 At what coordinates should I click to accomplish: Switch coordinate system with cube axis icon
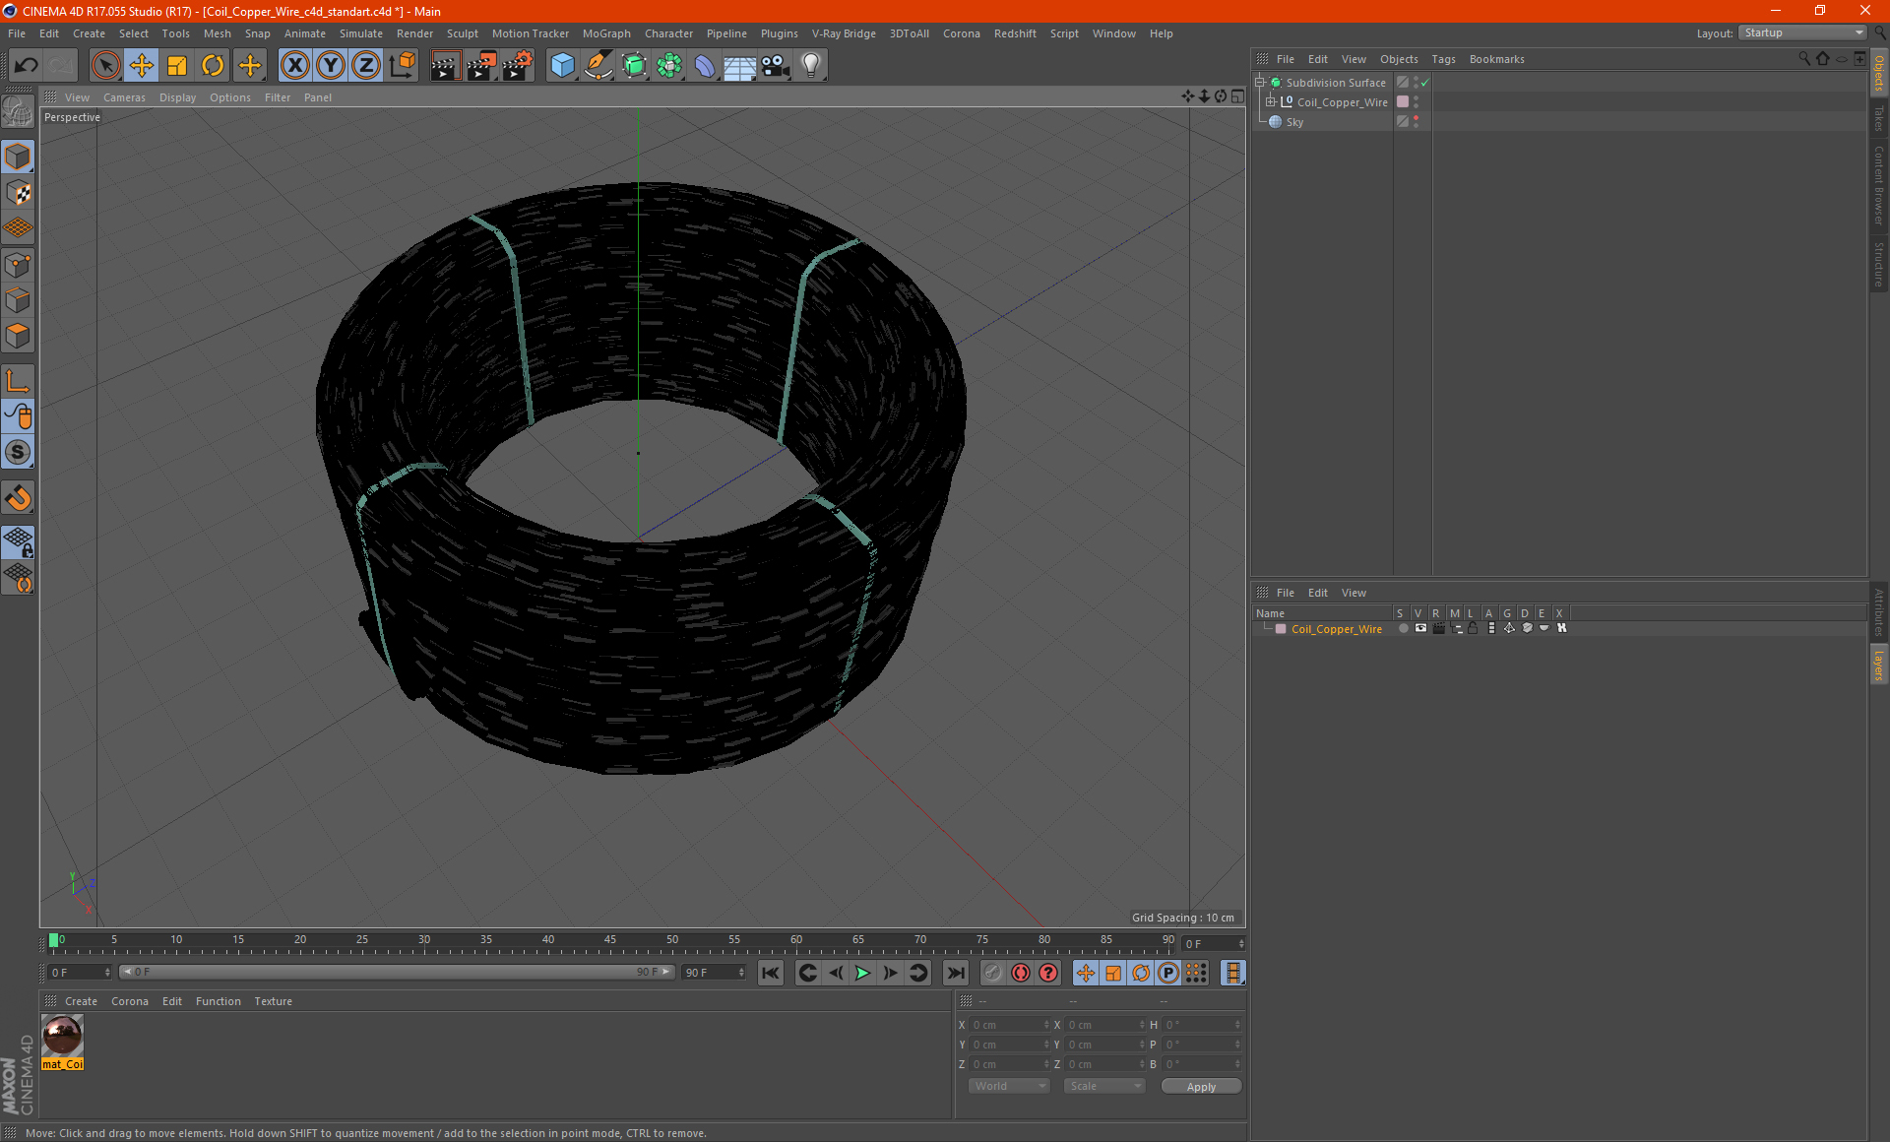click(402, 66)
